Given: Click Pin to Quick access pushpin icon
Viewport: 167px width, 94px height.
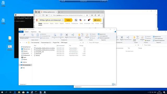Looking at the screenshot, I should point(24,35).
